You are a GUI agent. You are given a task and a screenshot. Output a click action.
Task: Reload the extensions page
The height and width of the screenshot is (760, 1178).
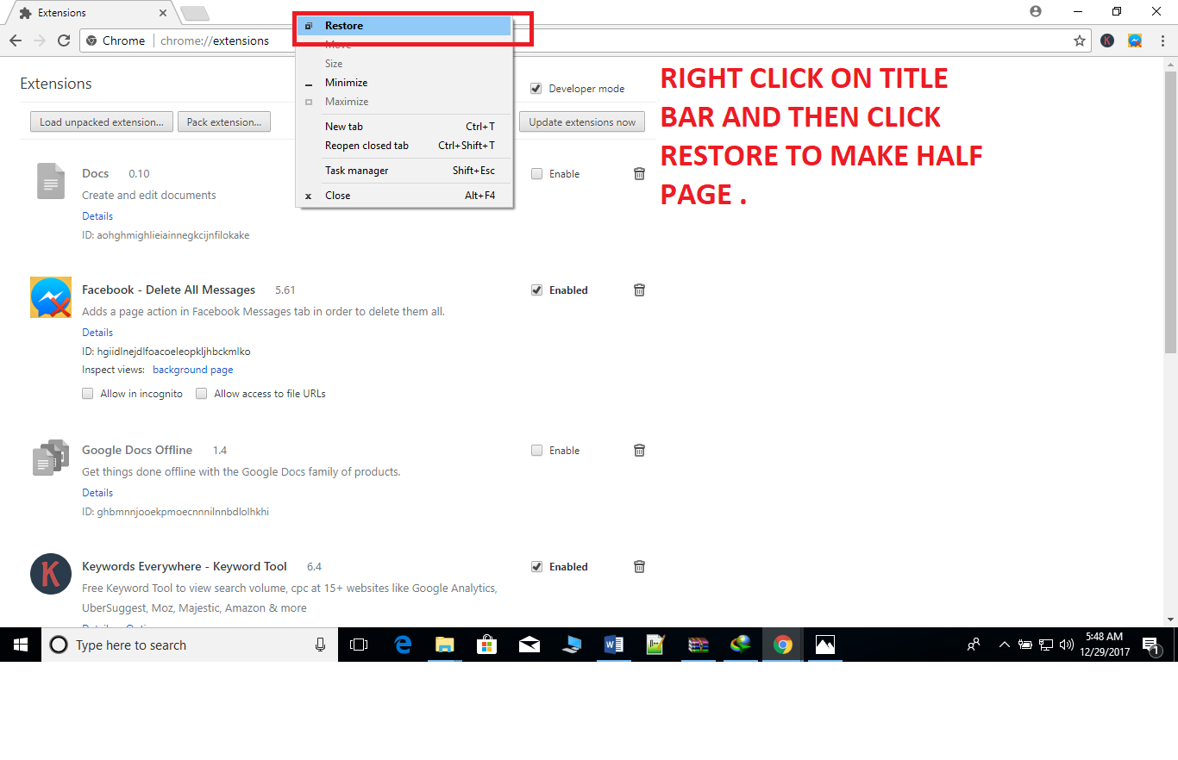[x=66, y=40]
